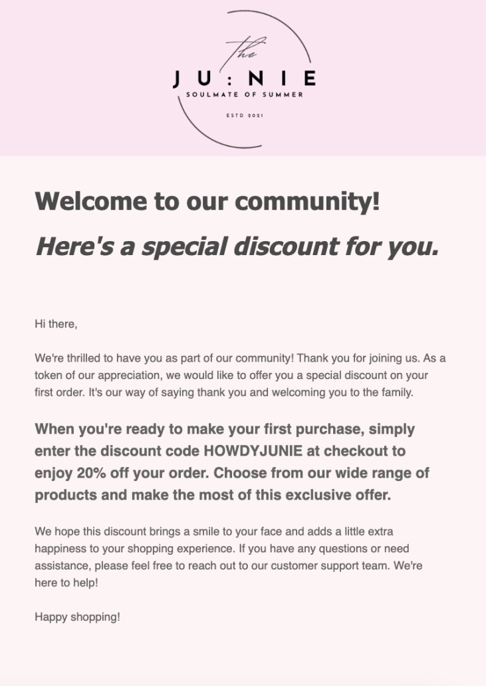Click the "Hi there," greeting line
Screen dimensions: 486x686
point(56,324)
